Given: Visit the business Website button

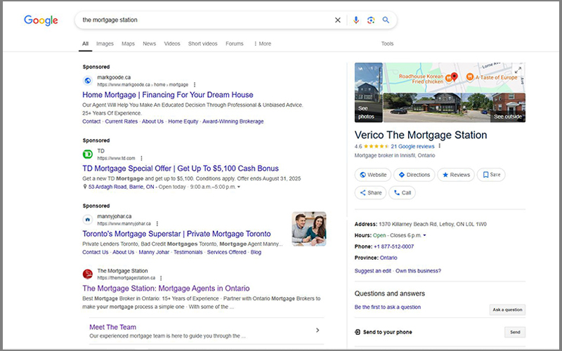Looking at the screenshot, I should tap(373, 175).
